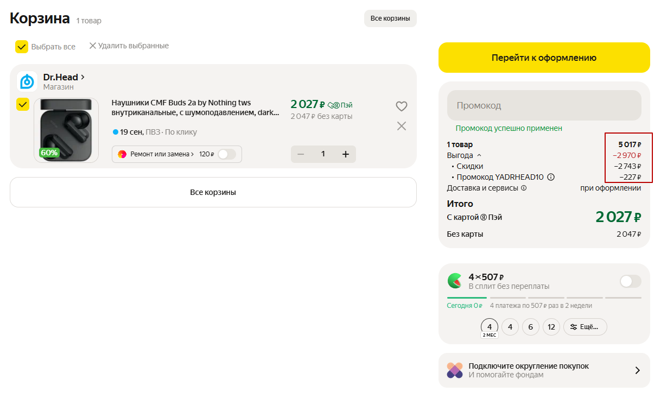Add headphones to favorites with heart icon
The width and height of the screenshot is (667, 398).
pos(401,106)
